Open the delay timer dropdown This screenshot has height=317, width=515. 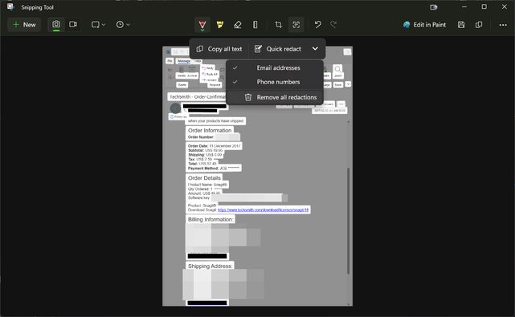(123, 25)
